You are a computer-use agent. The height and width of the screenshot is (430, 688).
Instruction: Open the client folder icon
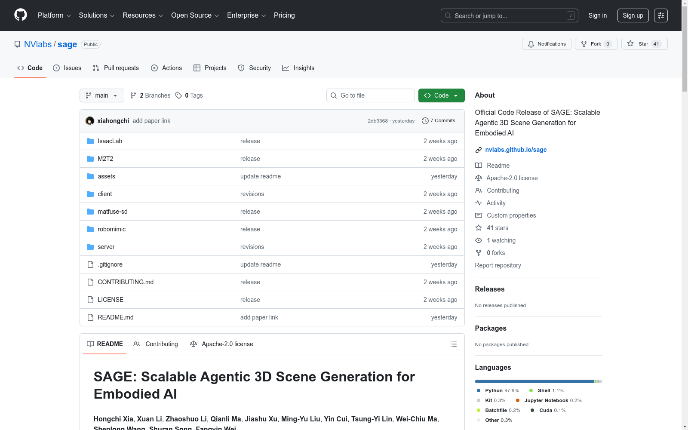pyautogui.click(x=90, y=194)
